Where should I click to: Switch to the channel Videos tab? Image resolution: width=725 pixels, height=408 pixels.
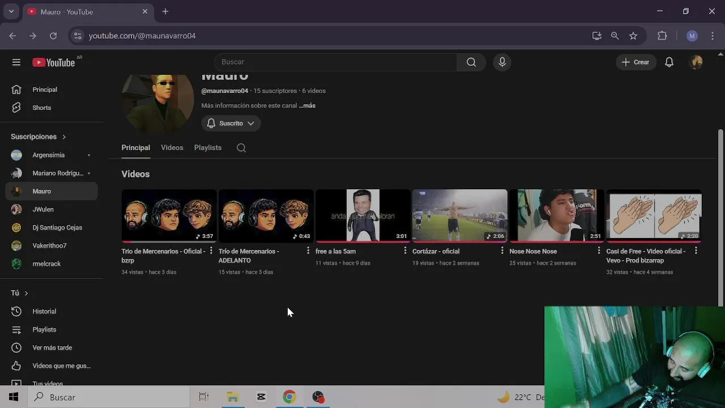click(x=172, y=147)
